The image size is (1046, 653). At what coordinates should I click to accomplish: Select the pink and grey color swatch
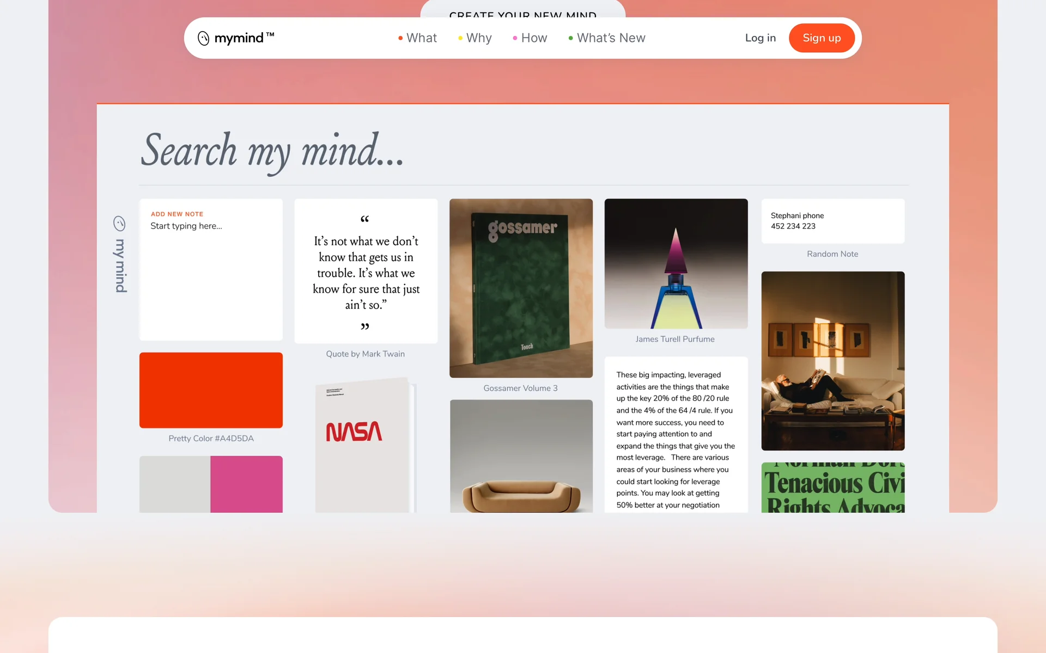(211, 484)
